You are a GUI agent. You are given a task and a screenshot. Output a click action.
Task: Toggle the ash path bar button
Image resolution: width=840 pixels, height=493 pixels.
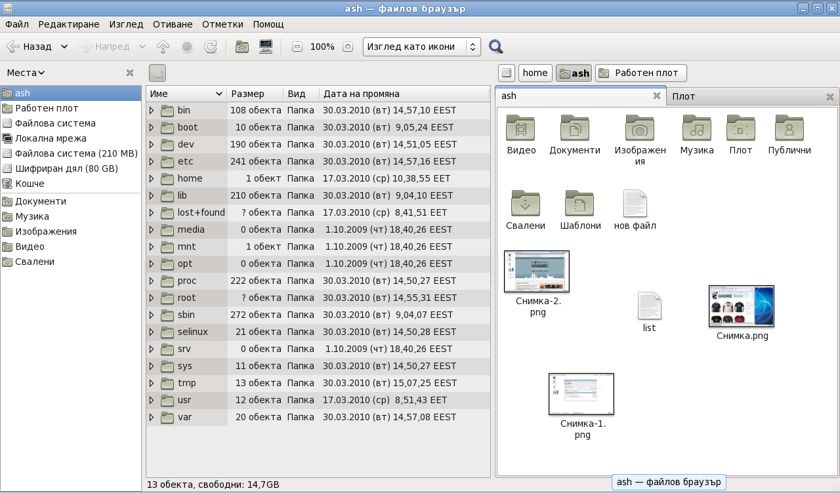(x=574, y=73)
